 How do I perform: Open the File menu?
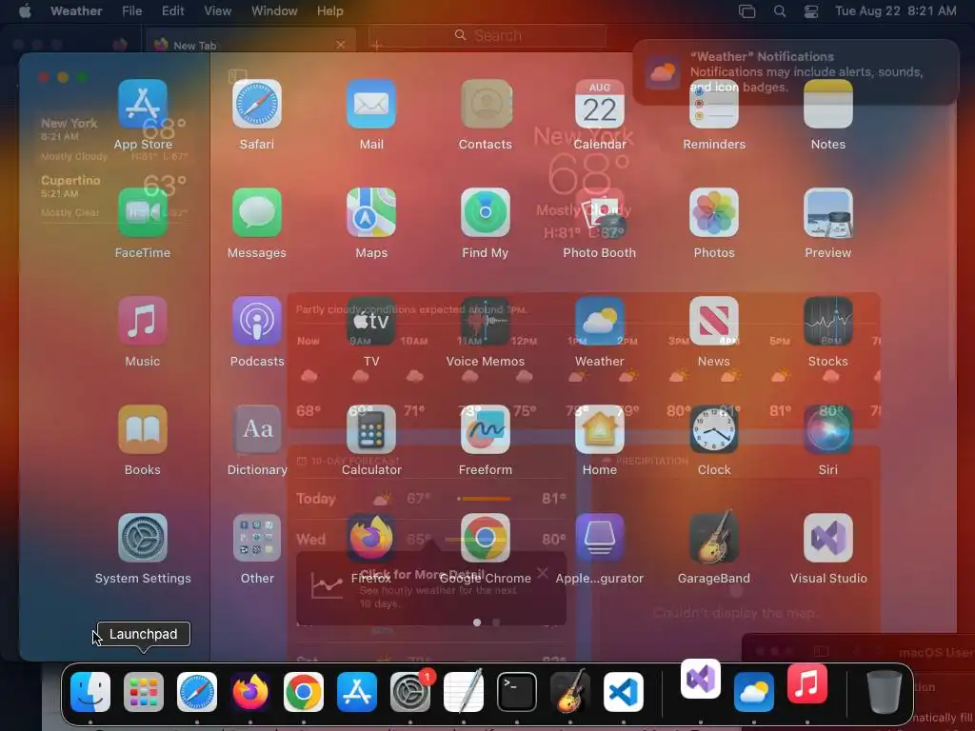point(131,11)
